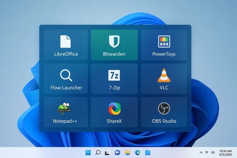Open taskbar Search

[x=98, y=153]
